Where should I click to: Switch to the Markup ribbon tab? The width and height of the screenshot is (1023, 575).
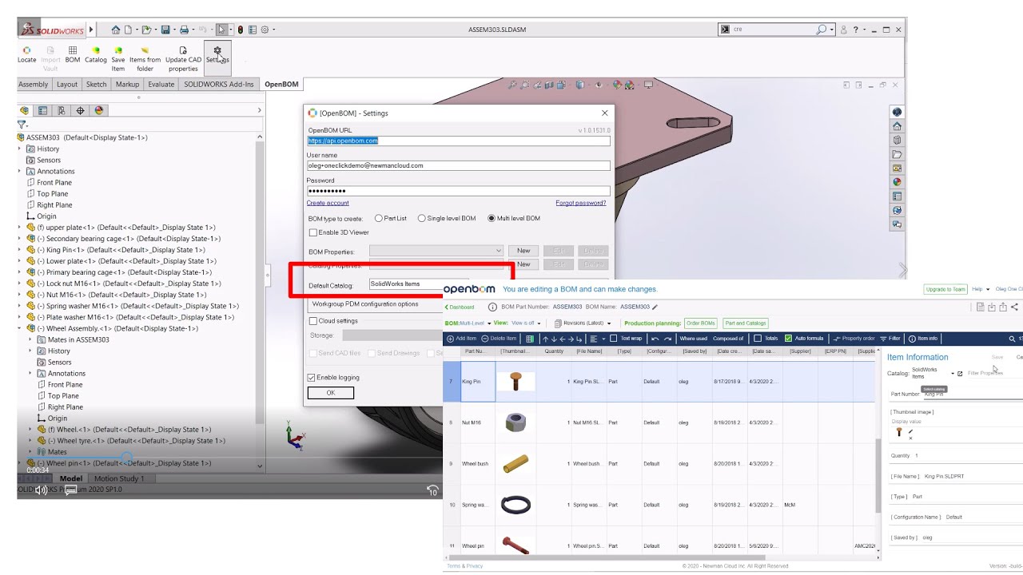pyautogui.click(x=127, y=84)
